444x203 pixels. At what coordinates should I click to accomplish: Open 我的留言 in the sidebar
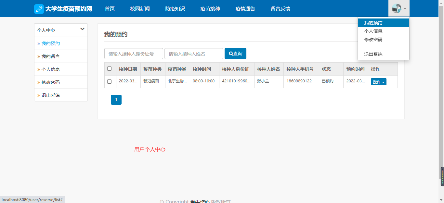pos(50,56)
